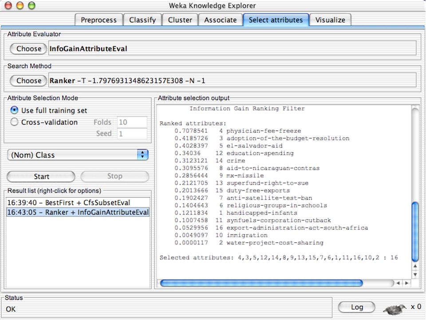Click the OK status text
This screenshot has height=320, width=426.
pos(11,309)
